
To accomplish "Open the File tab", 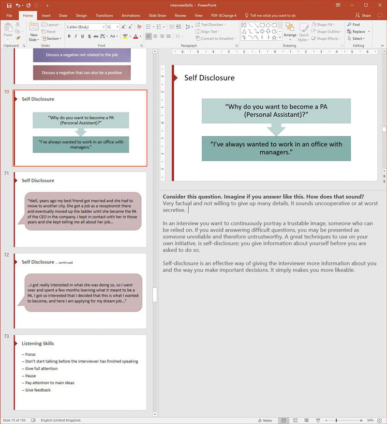I will [x=9, y=16].
